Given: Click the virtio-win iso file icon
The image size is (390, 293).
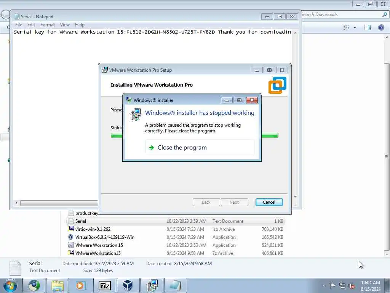Looking at the screenshot, I should click(x=71, y=229).
